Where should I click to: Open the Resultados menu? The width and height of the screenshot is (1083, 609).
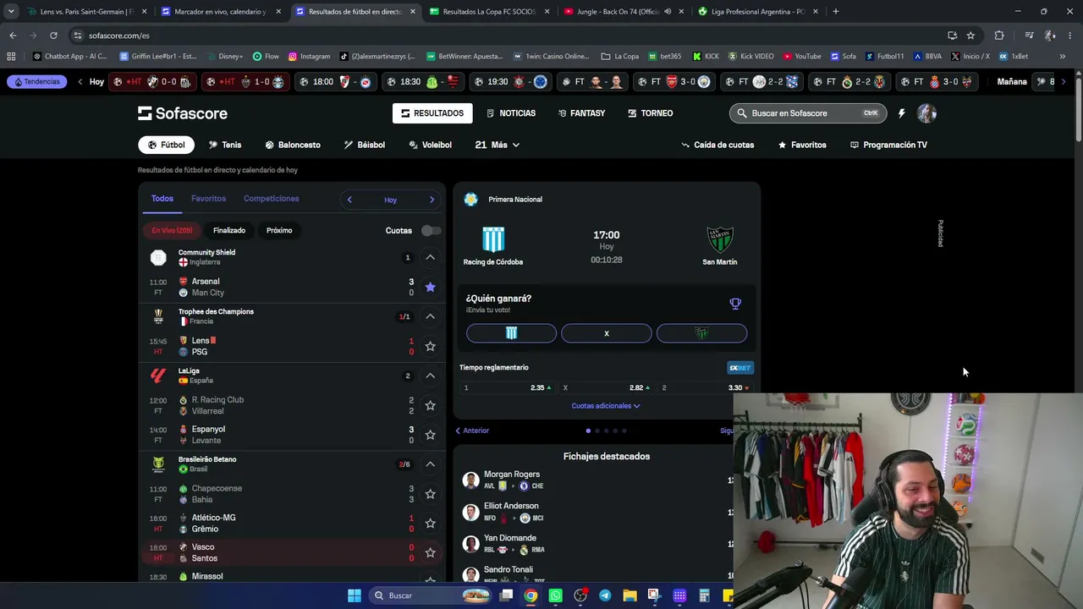pos(432,113)
